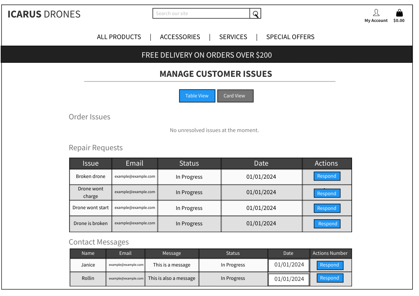Respond to the Drone wont start request
419x296 pixels.
327,208
